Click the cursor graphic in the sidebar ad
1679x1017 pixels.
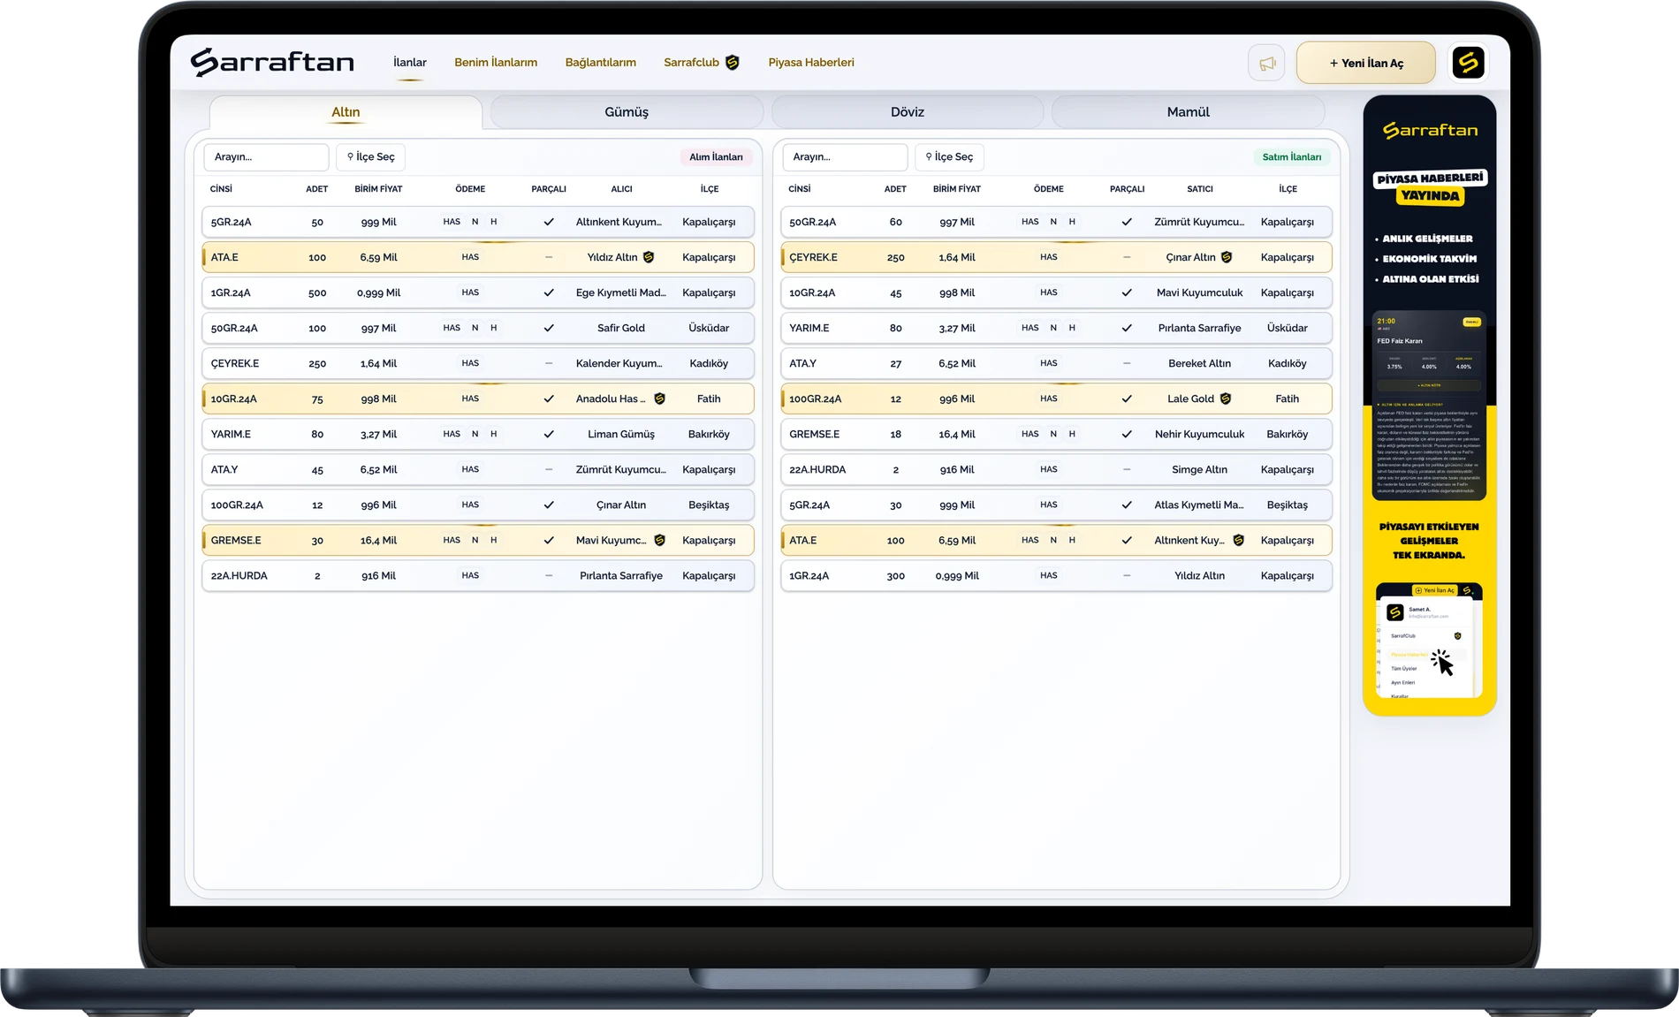tap(1441, 662)
